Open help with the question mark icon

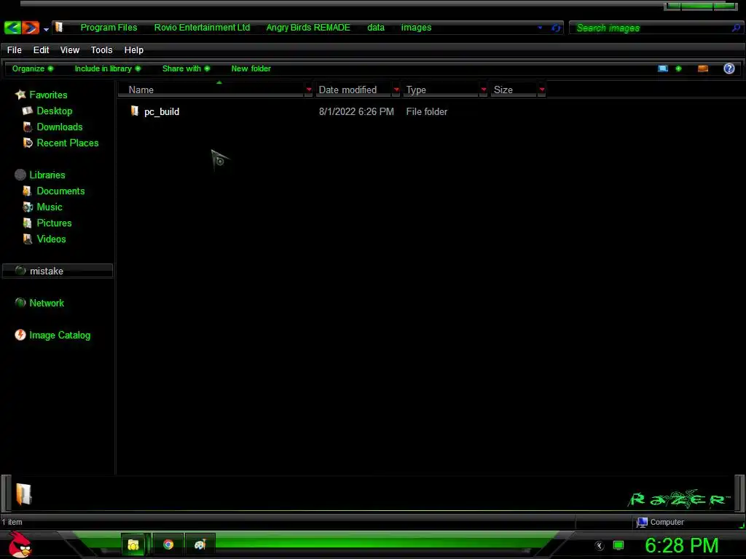[729, 68]
